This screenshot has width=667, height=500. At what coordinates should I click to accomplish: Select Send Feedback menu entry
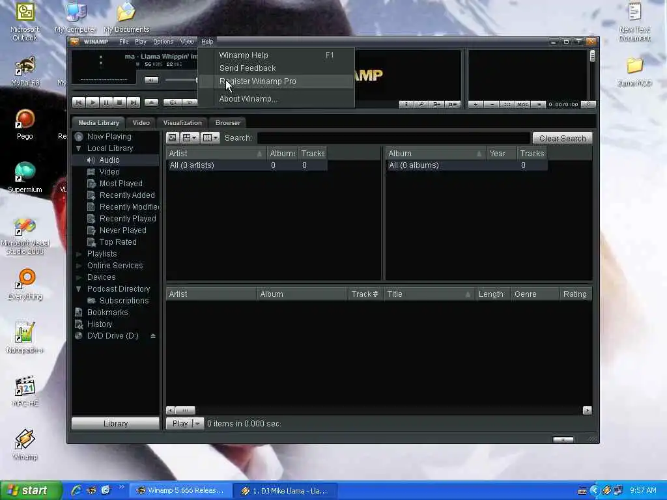(x=276, y=68)
